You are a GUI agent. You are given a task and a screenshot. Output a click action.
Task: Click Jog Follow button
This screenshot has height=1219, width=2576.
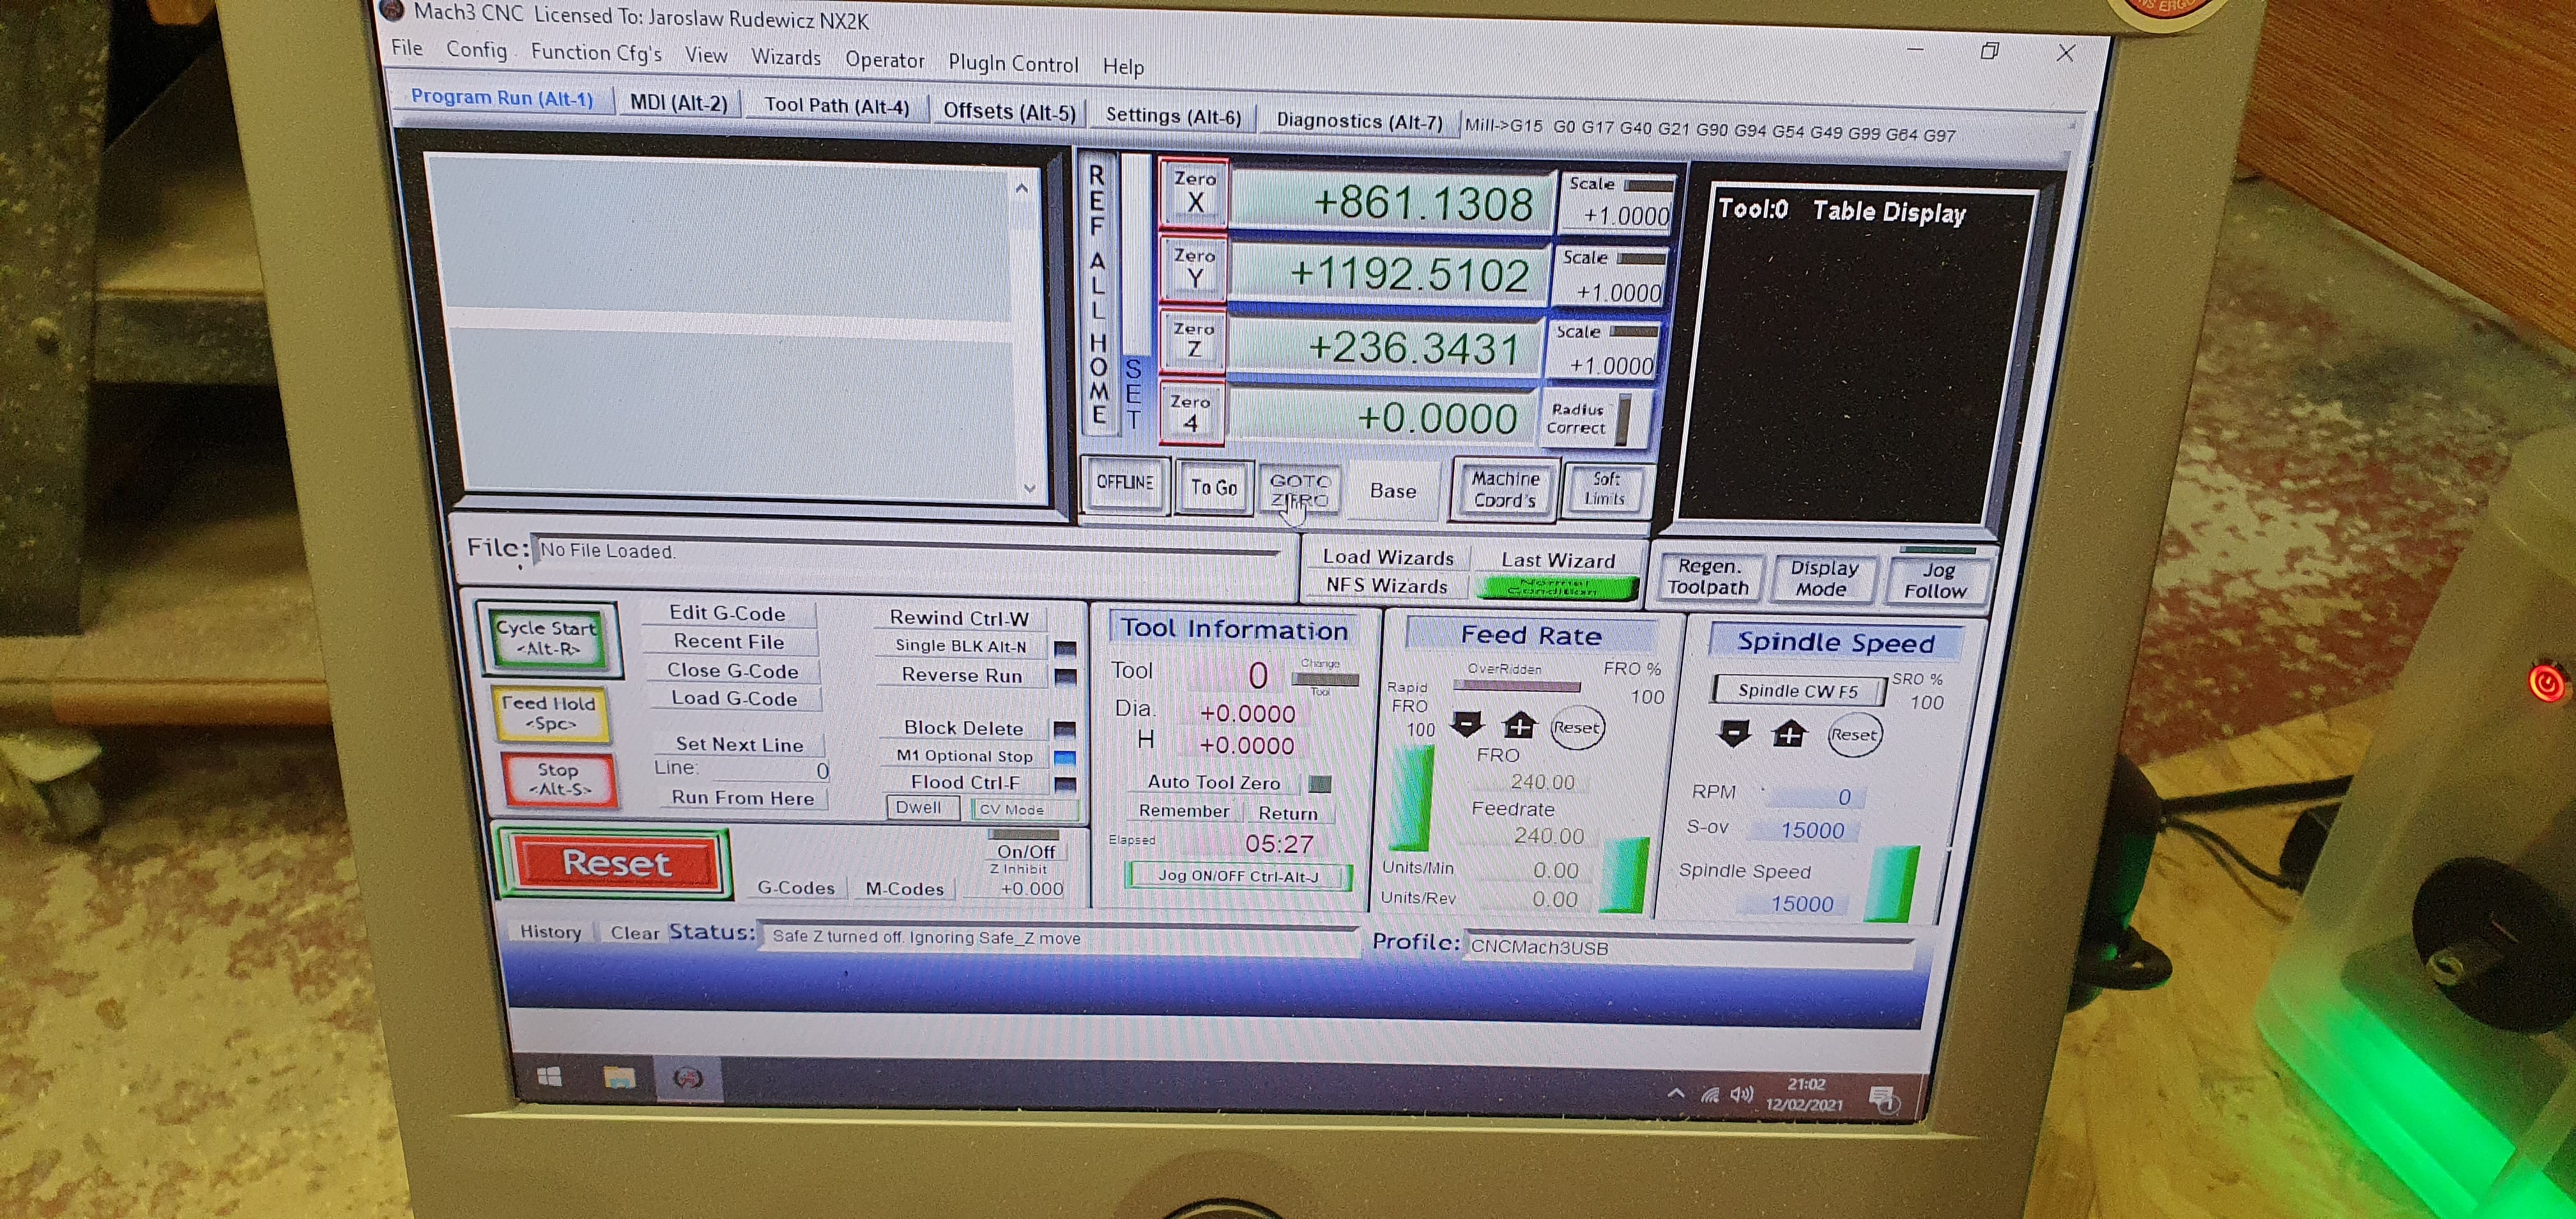1936,580
